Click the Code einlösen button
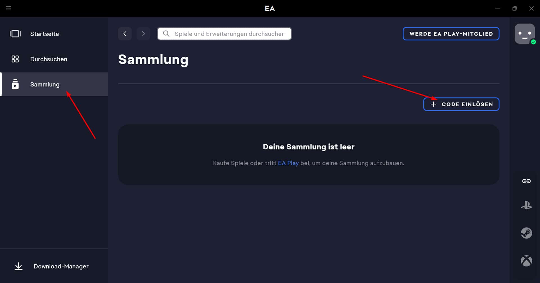540x283 pixels. 461,104
